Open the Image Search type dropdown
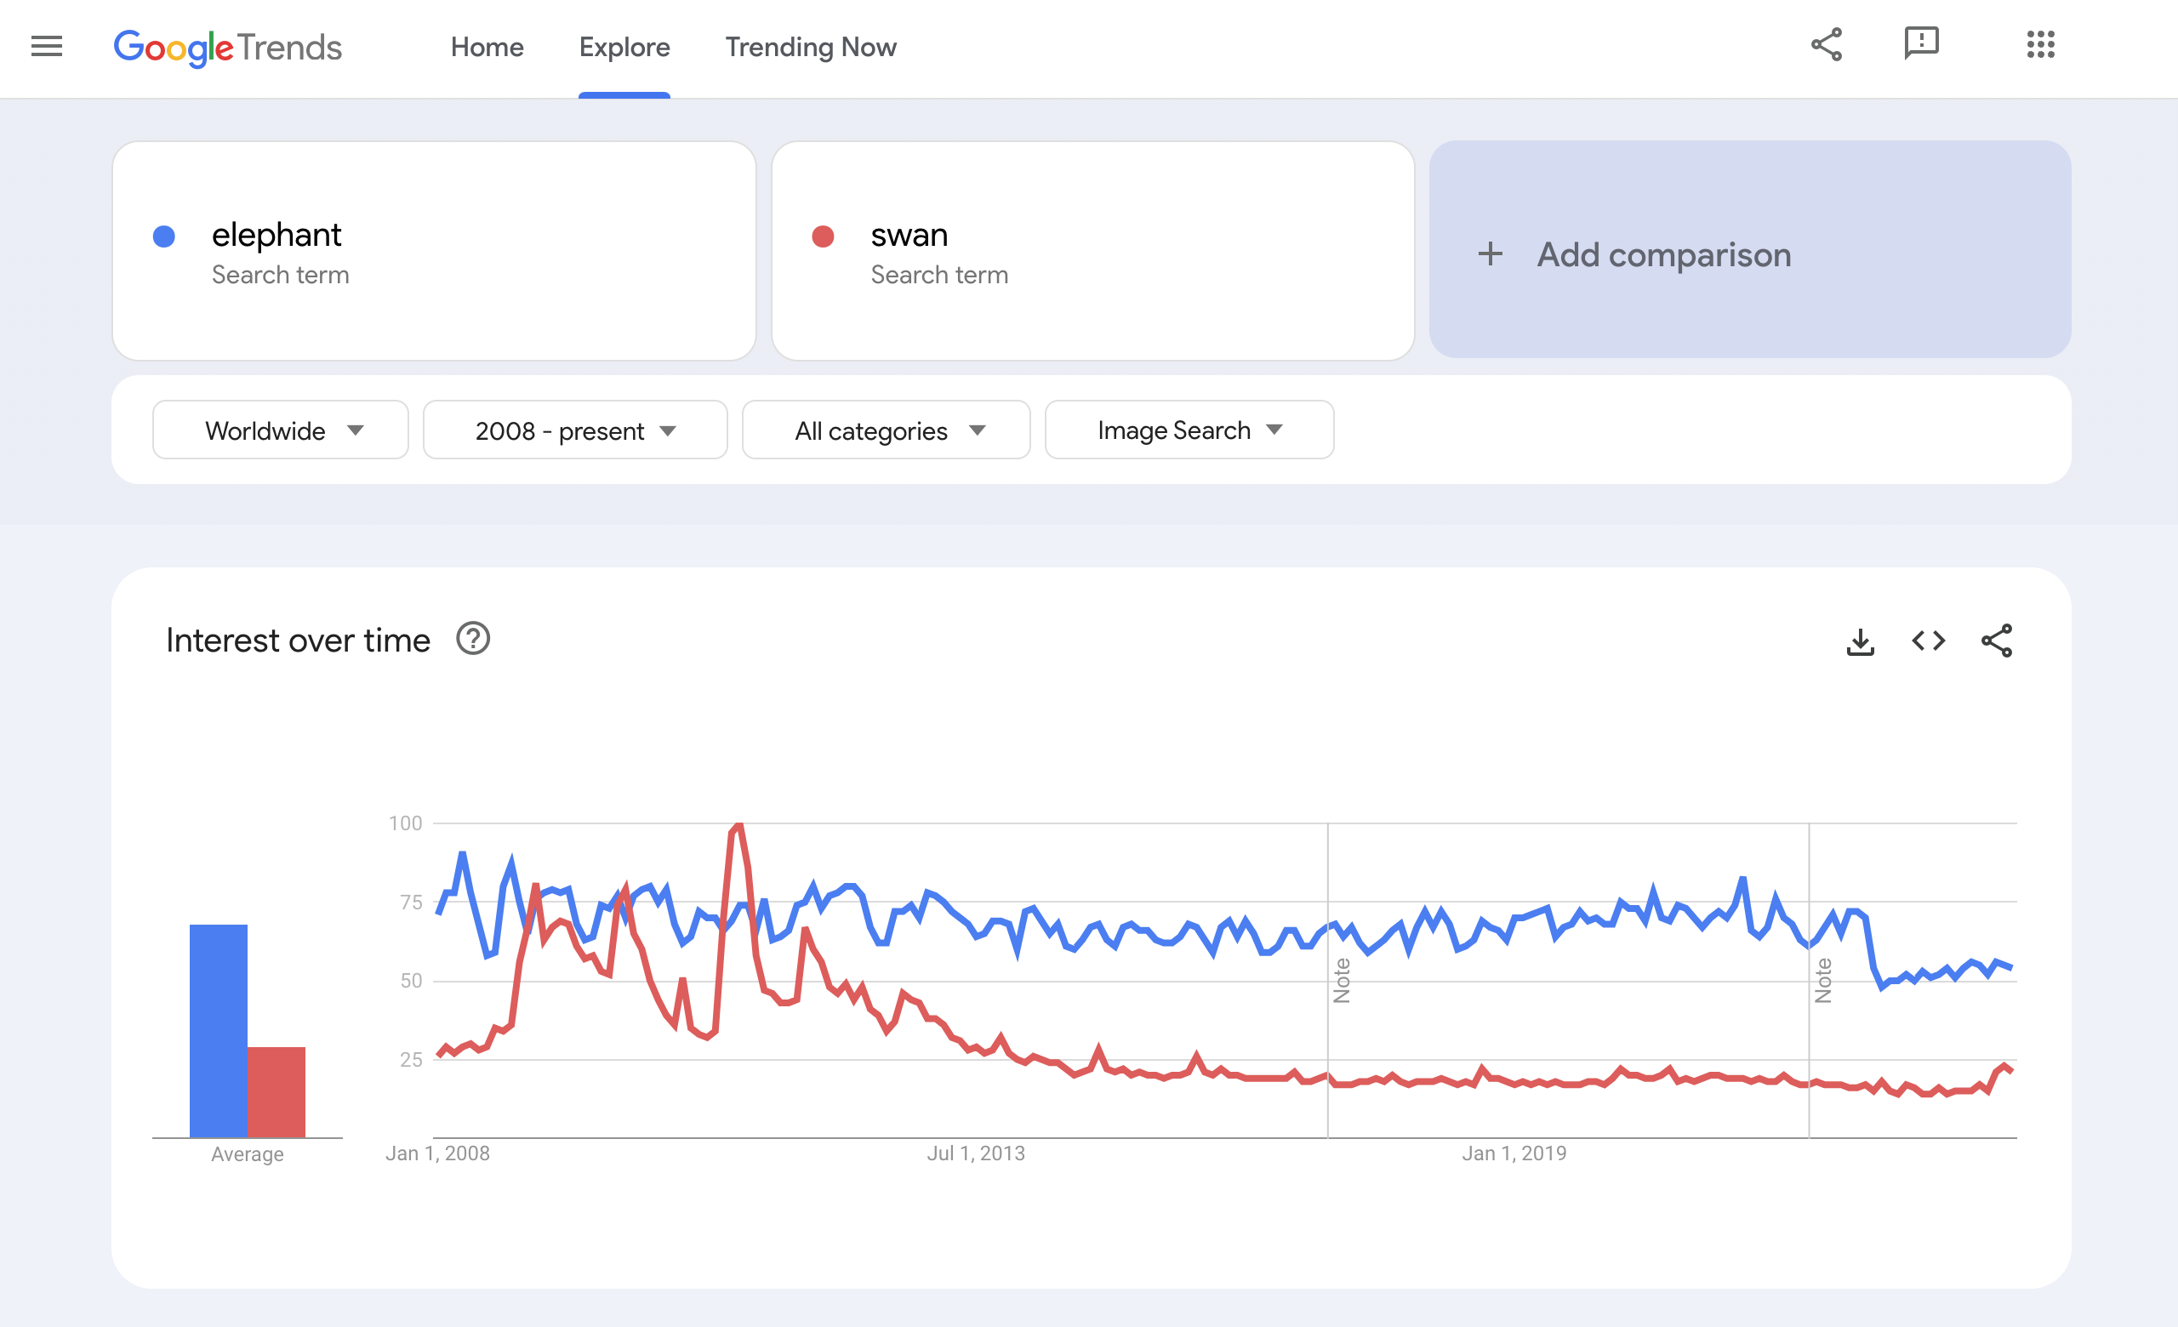2178x1327 pixels. [x=1189, y=430]
